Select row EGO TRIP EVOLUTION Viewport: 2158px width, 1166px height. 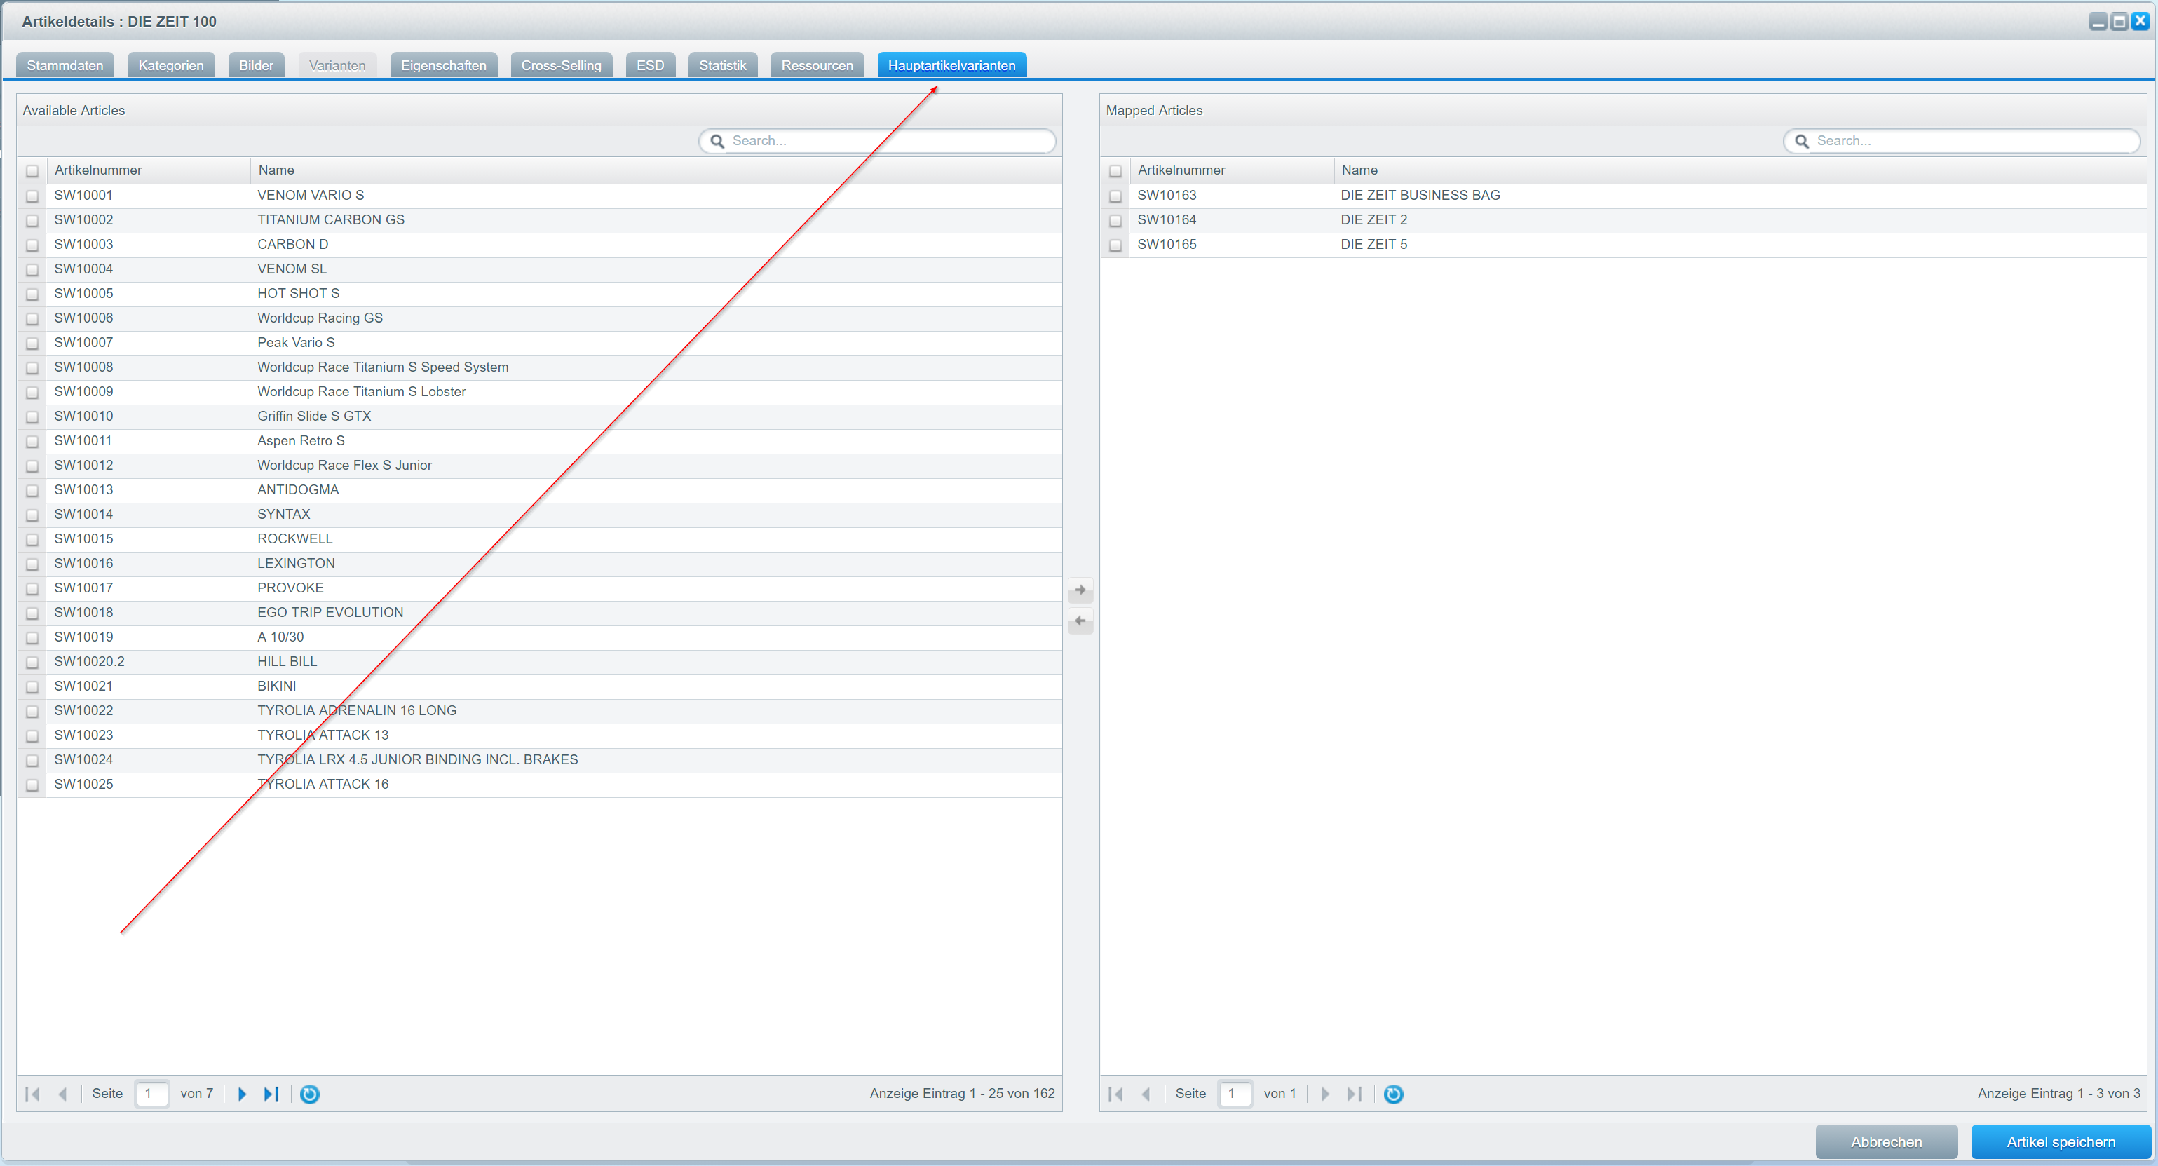pos(540,612)
